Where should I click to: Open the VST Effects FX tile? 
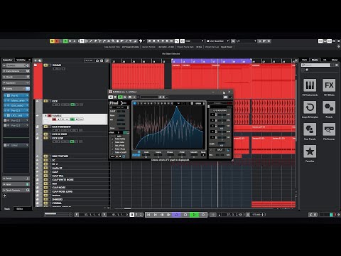[x=329, y=85]
